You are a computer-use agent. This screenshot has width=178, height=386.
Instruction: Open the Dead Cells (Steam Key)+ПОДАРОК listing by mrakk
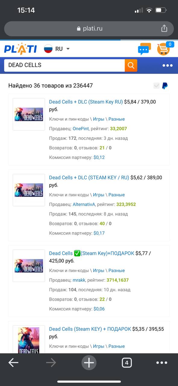[92, 253]
